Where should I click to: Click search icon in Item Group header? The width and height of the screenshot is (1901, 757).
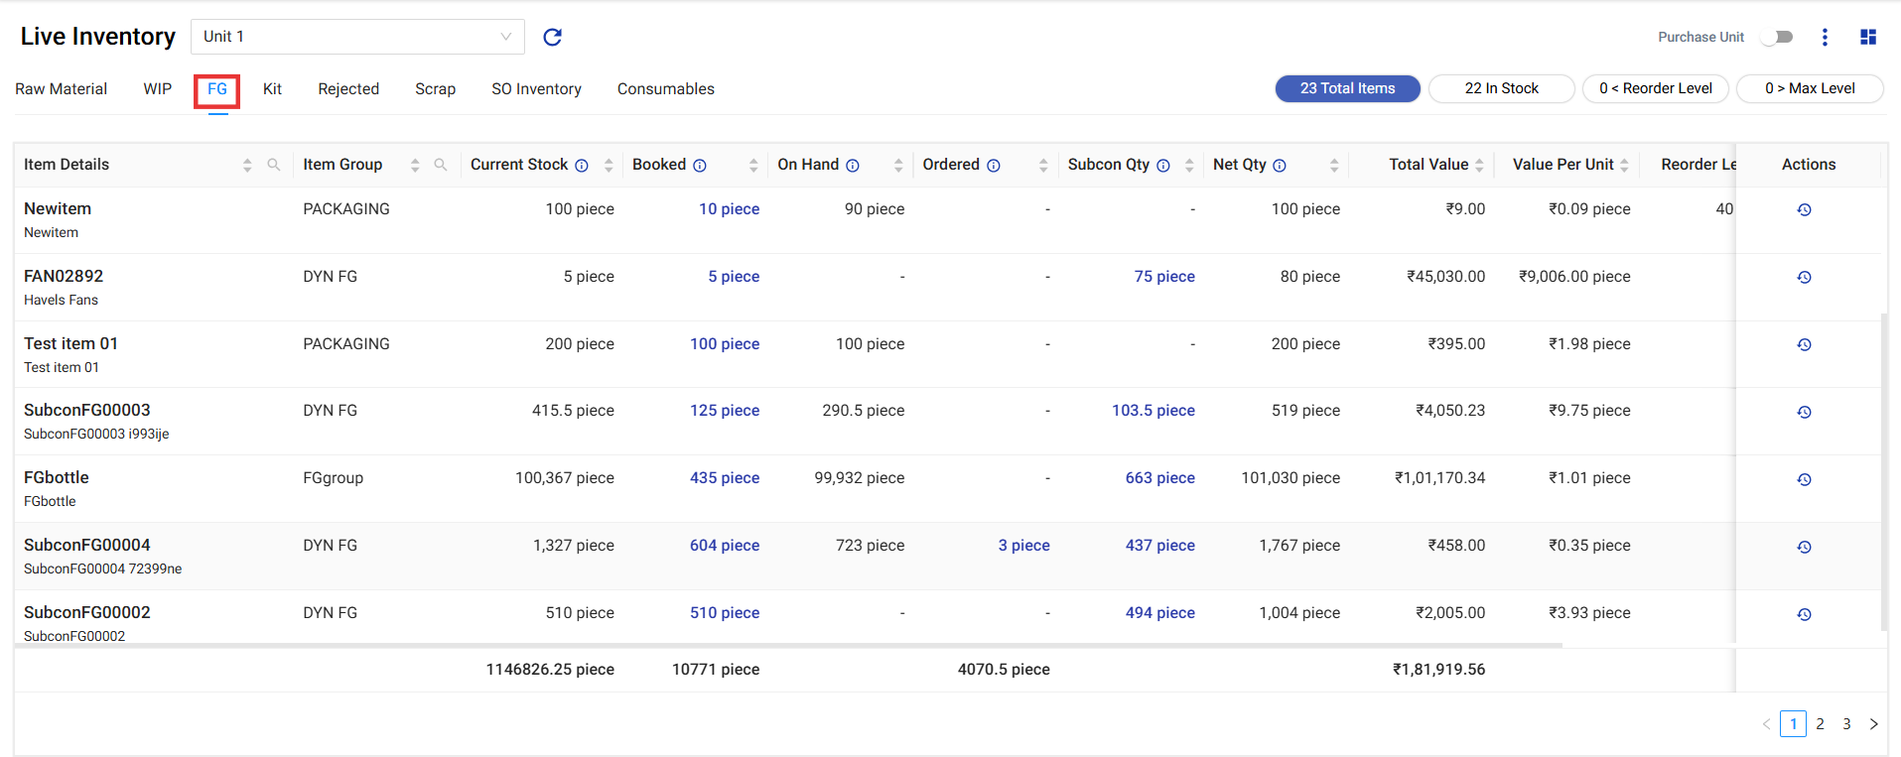pyautogui.click(x=441, y=165)
